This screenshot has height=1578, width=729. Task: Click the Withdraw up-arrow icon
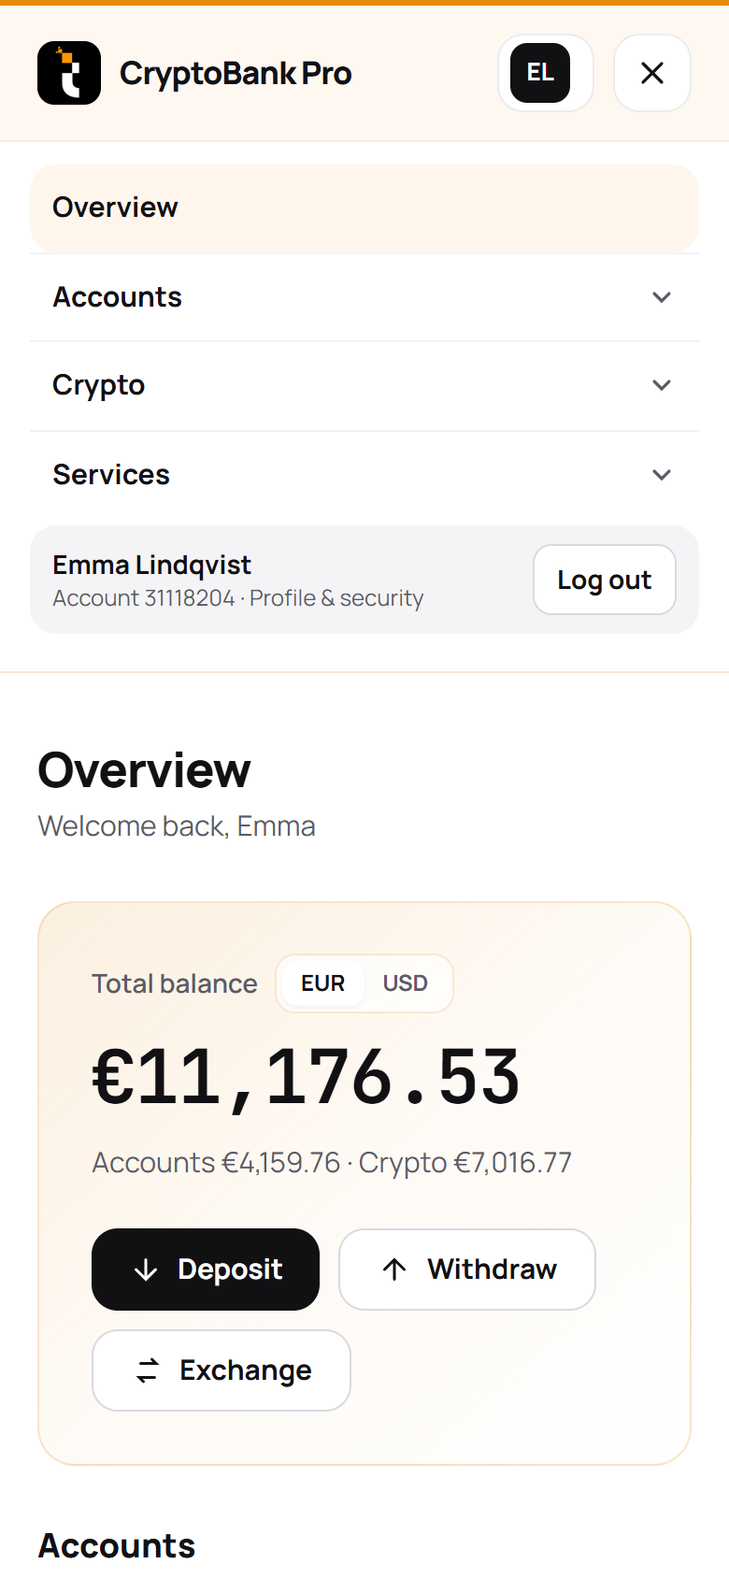click(x=394, y=1270)
